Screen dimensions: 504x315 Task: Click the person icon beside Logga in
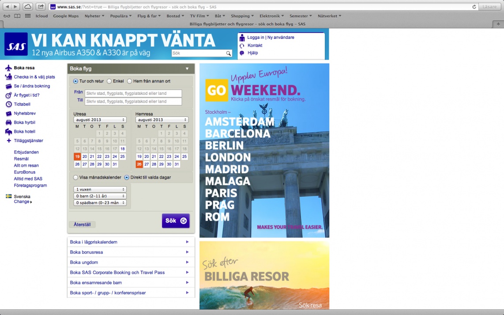[242, 37]
